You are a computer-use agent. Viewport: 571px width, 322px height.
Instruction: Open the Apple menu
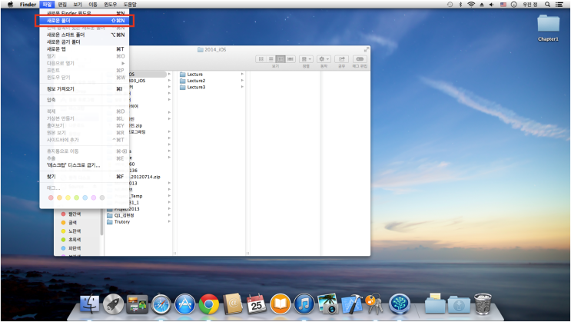pos(10,5)
